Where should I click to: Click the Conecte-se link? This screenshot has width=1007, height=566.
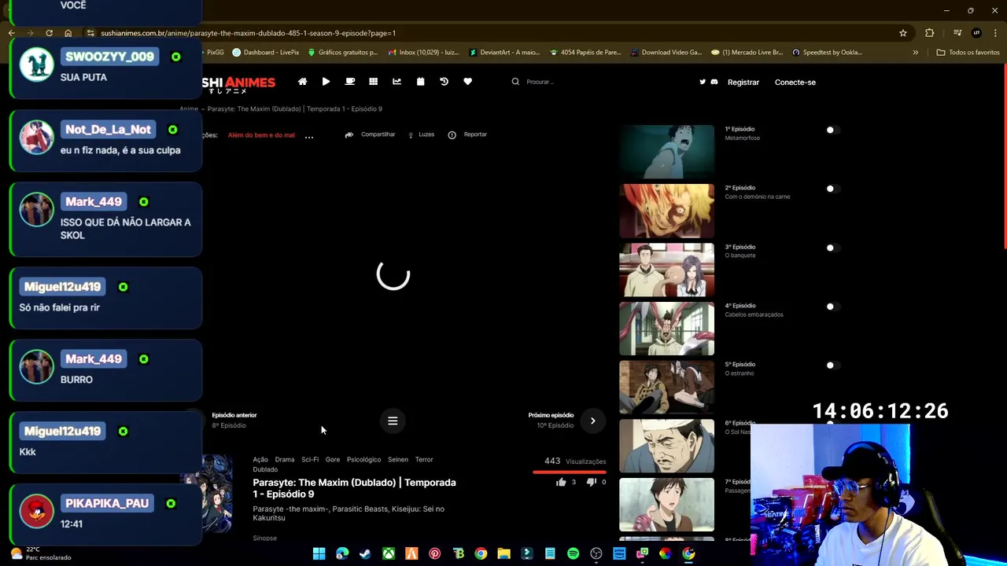click(795, 82)
